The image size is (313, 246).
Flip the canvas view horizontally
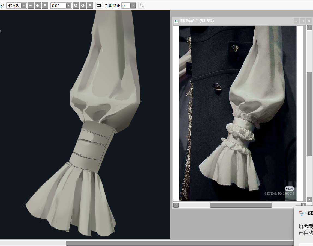(99, 5)
